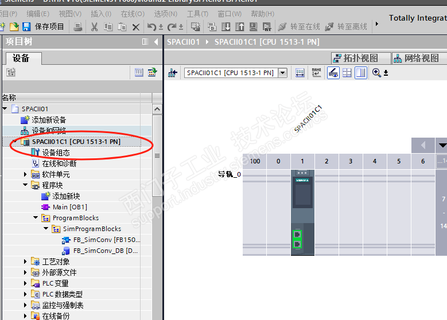The width and height of the screenshot is (447, 320).
Task: Click the save floppy disk icon
Action: (26, 27)
